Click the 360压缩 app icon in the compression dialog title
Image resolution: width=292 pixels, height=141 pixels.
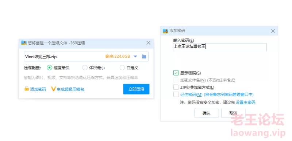tap(24, 43)
